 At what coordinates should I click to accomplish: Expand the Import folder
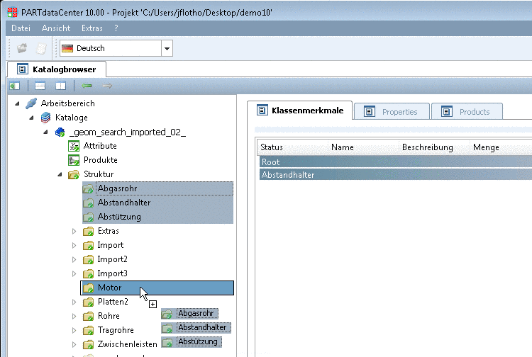(x=74, y=246)
